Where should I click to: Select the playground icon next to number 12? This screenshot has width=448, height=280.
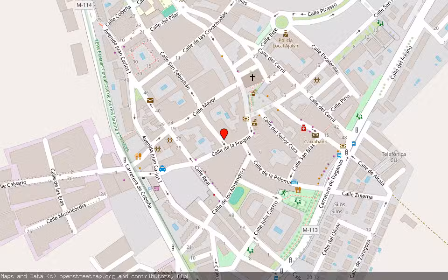(380, 23)
